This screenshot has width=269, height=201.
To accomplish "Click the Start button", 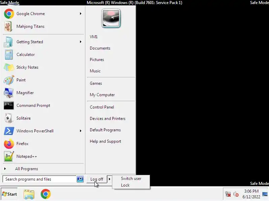I will (x=9, y=194).
